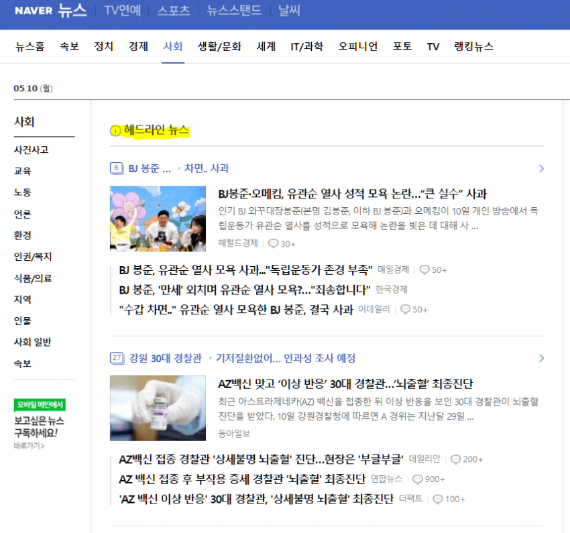This screenshot has height=533, width=570.
Task: Open the 차면.. 사과 topic link
Action: pyautogui.click(x=207, y=168)
